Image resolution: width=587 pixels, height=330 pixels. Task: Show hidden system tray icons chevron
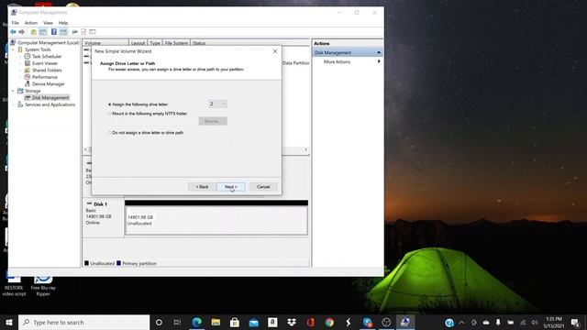point(461,323)
